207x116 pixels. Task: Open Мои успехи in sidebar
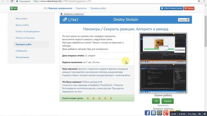[x=21, y=19]
